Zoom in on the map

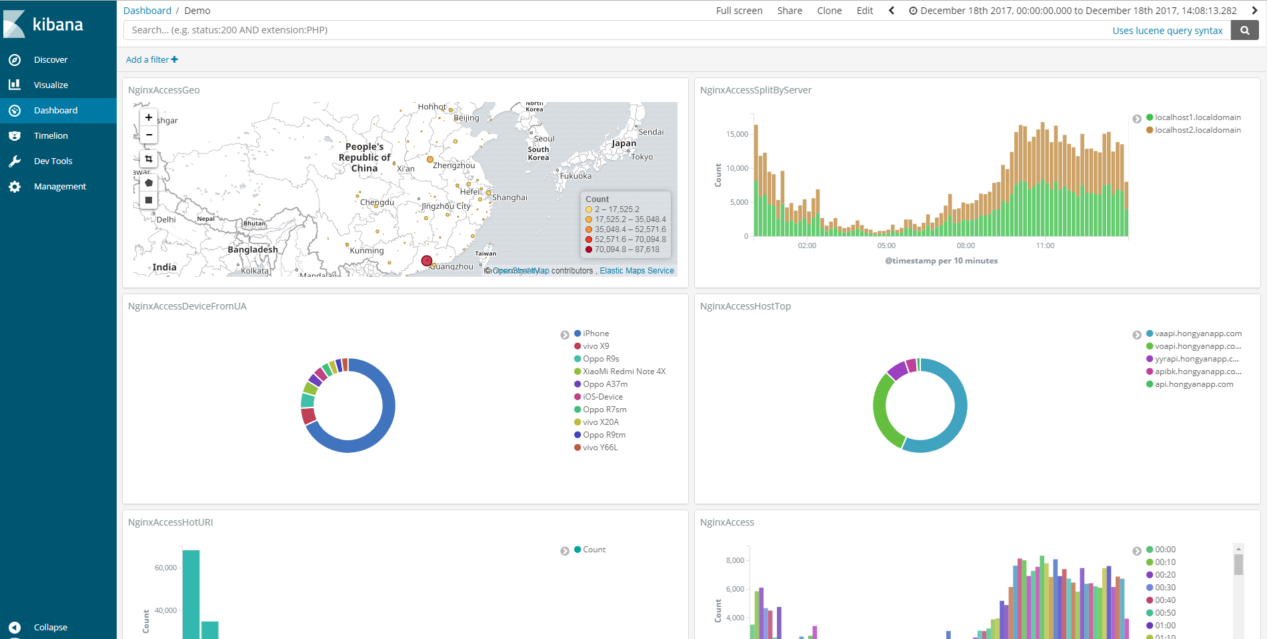point(149,117)
